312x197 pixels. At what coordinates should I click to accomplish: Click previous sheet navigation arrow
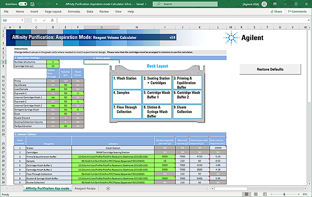tap(7, 188)
